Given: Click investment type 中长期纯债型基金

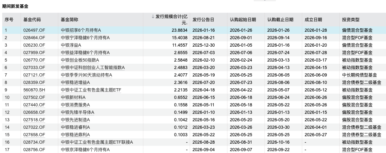Looking at the screenshot, I should [359, 75].
